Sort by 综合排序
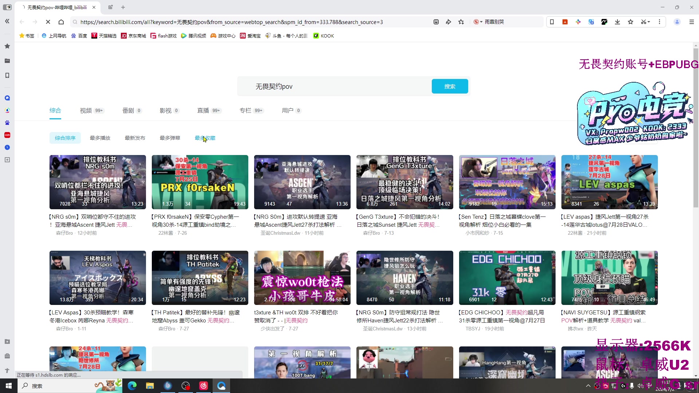 [65, 138]
